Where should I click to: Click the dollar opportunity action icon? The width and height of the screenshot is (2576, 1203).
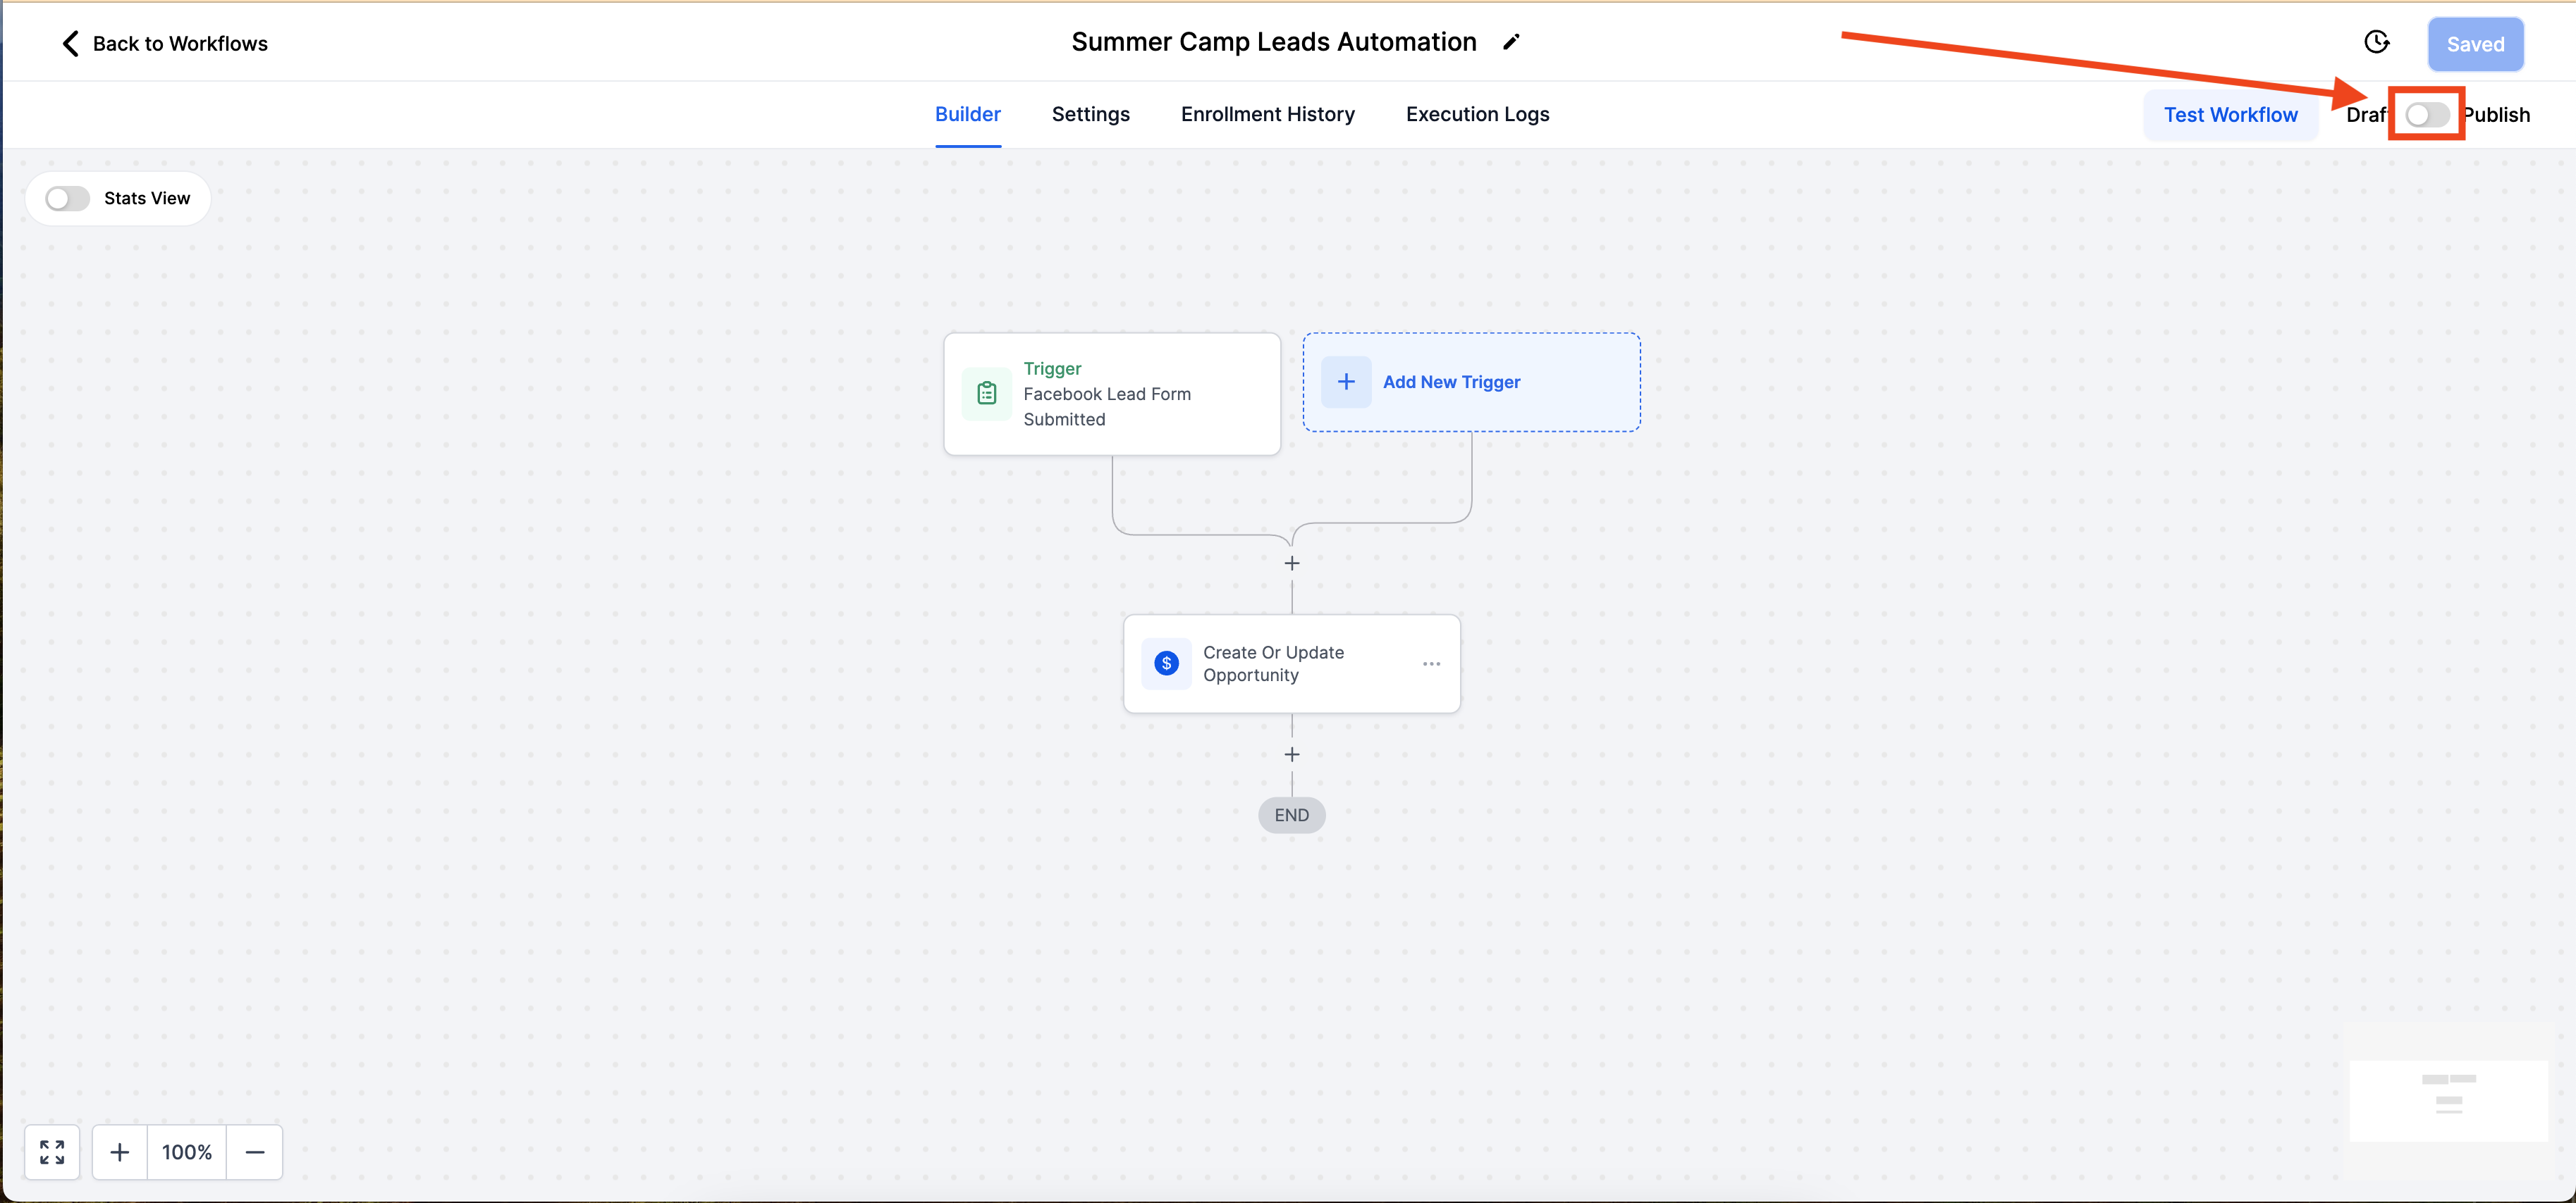[1166, 663]
